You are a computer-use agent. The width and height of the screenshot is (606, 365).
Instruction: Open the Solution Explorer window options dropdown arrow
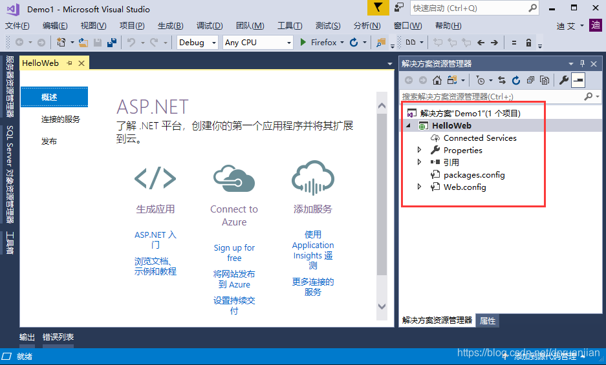click(571, 64)
